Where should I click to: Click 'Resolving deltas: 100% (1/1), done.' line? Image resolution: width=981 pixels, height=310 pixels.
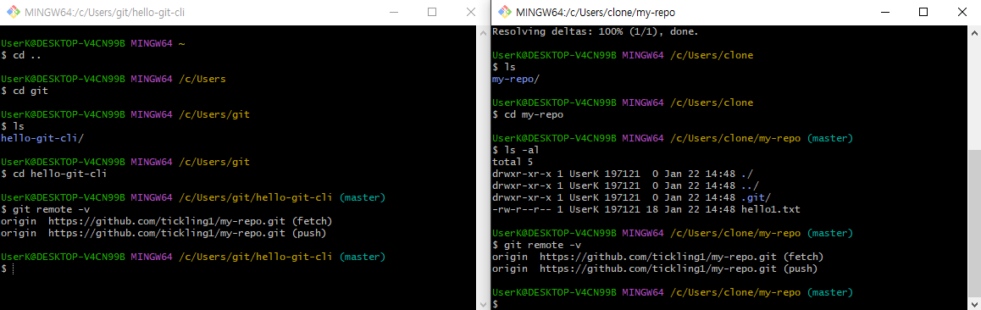tap(595, 31)
